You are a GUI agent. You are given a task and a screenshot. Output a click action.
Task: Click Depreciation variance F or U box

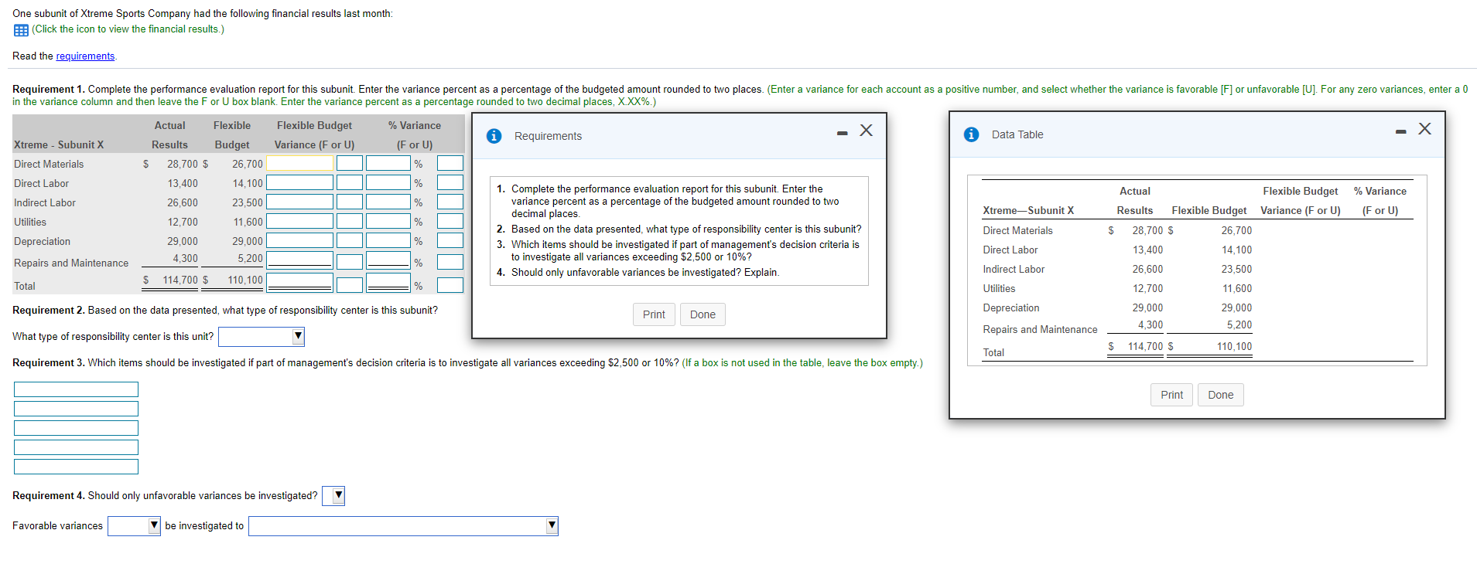pyautogui.click(x=350, y=240)
